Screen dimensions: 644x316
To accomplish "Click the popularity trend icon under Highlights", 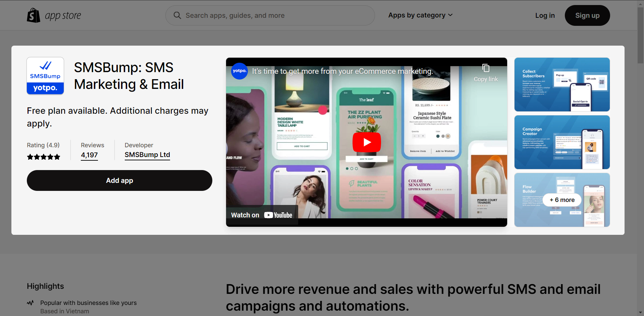I will tap(30, 303).
